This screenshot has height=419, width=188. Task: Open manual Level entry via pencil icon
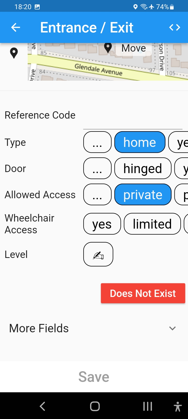[x=98, y=254]
